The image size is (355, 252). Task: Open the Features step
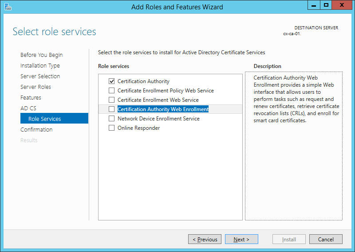tap(31, 98)
